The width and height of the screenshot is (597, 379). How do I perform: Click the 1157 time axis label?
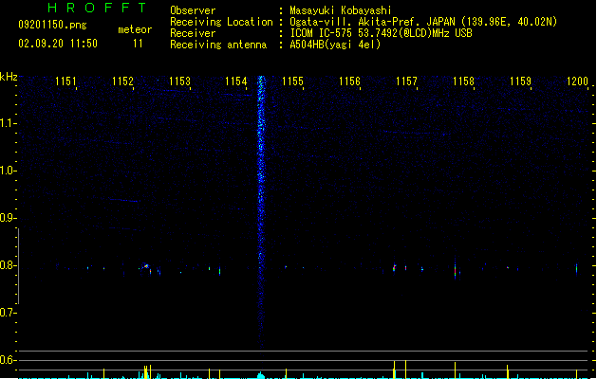click(406, 81)
